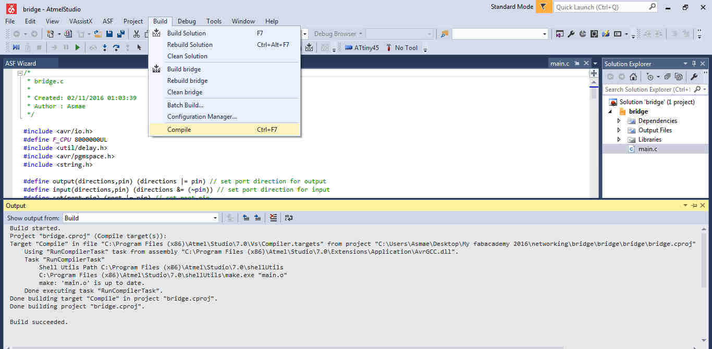Screen dimensions: 712x349
Task: Click the Step Over debug icon
Action: 116,47
